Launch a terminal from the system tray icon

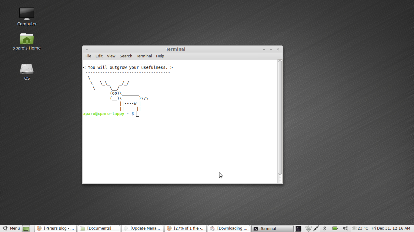point(298,228)
